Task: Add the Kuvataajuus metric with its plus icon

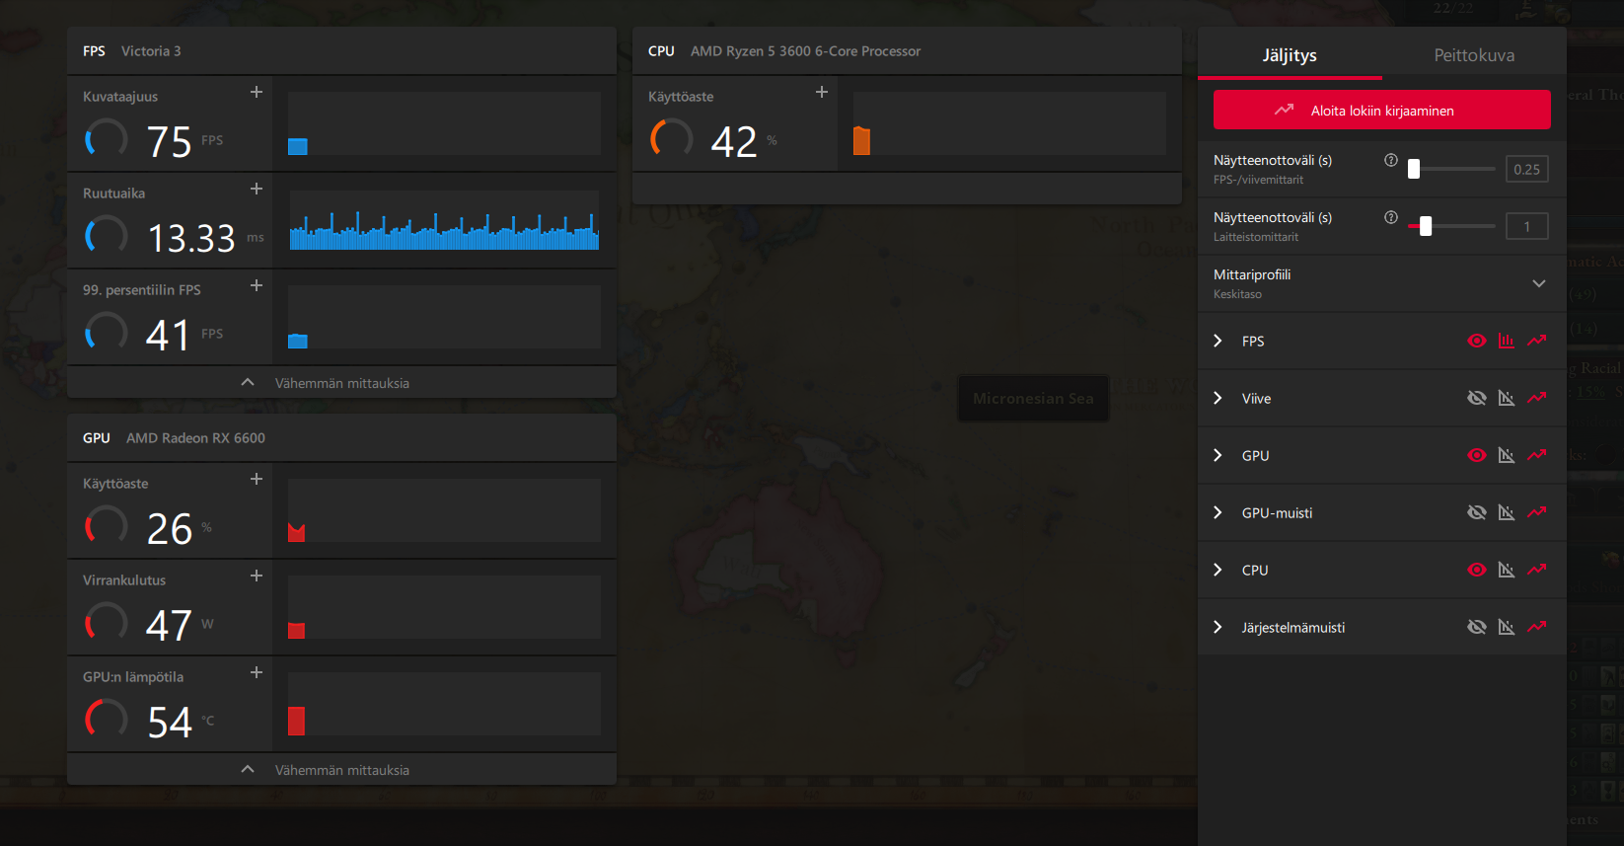Action: [x=257, y=92]
